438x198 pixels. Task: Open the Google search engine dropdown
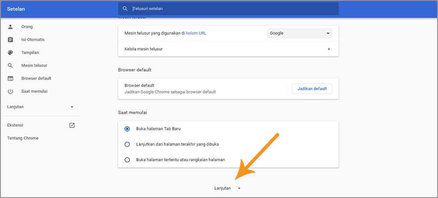(299, 33)
